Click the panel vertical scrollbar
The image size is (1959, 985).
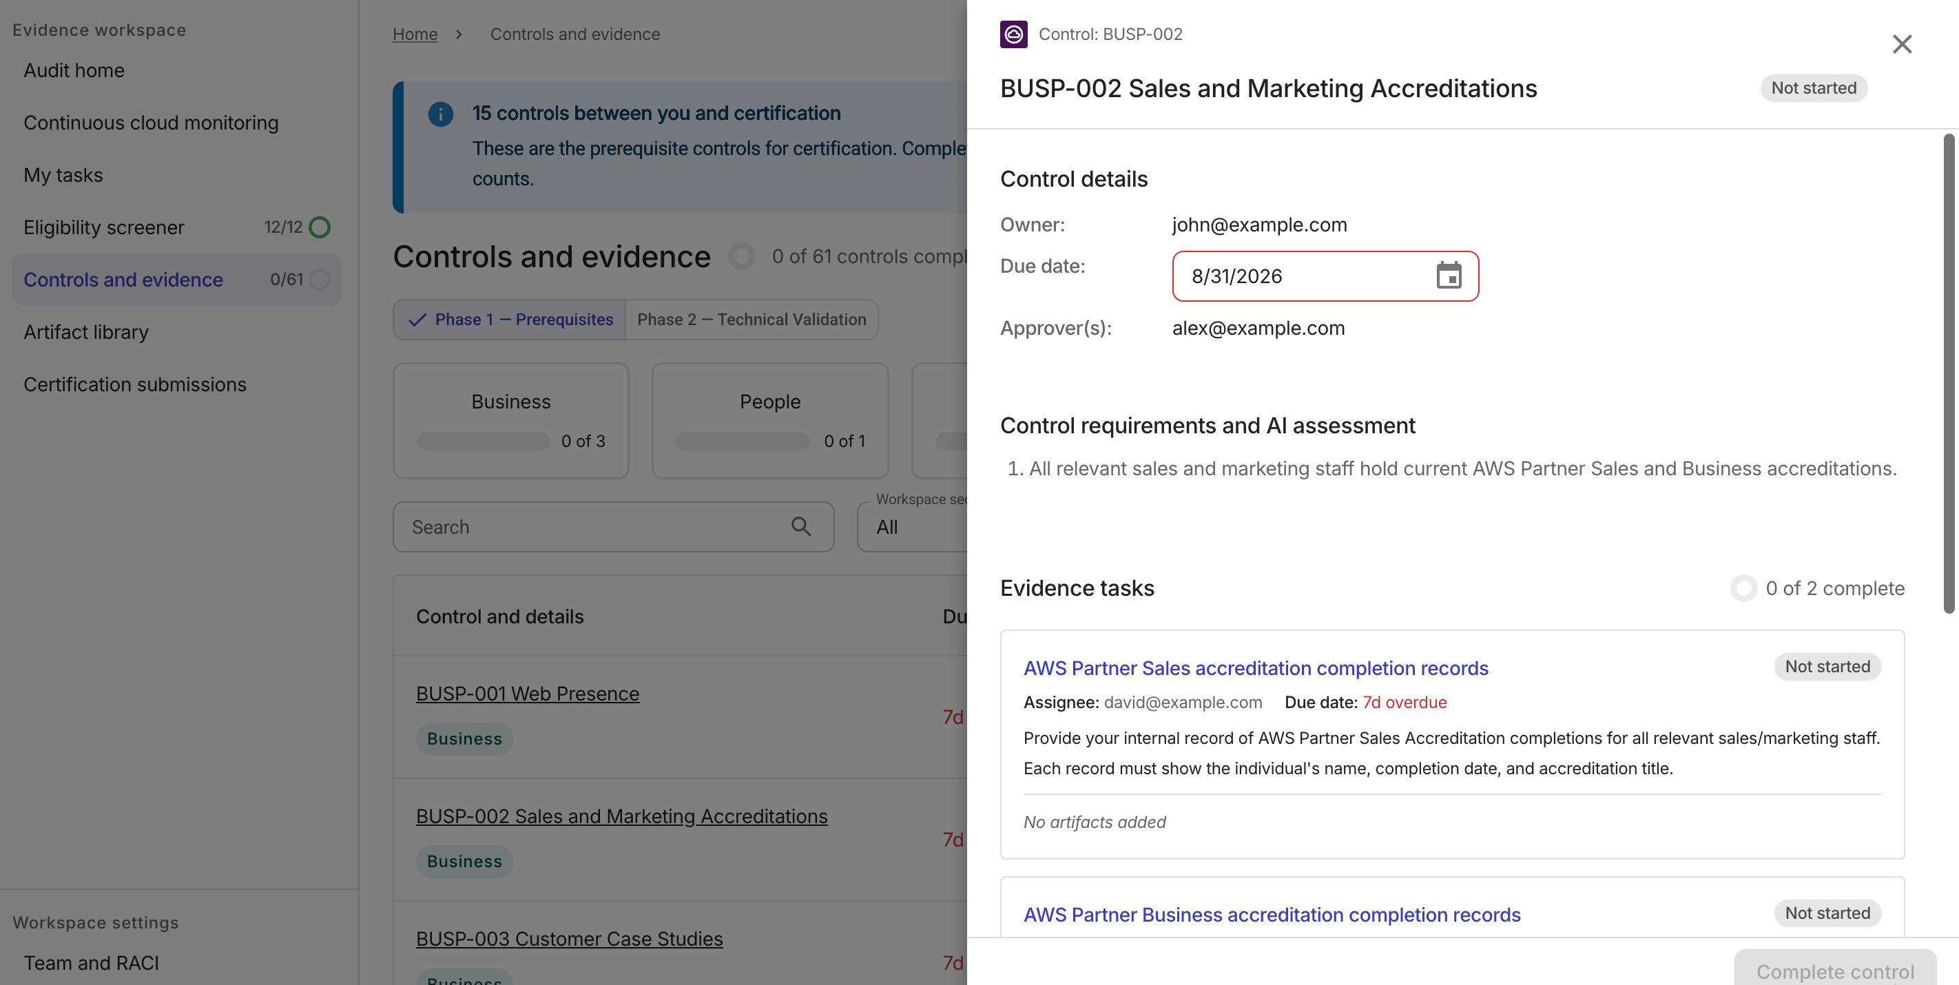coord(1949,373)
